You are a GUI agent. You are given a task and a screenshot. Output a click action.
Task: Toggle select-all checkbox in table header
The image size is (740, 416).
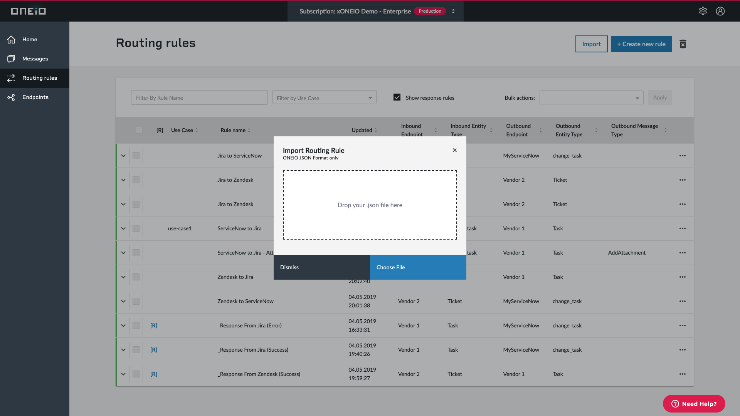[139, 130]
